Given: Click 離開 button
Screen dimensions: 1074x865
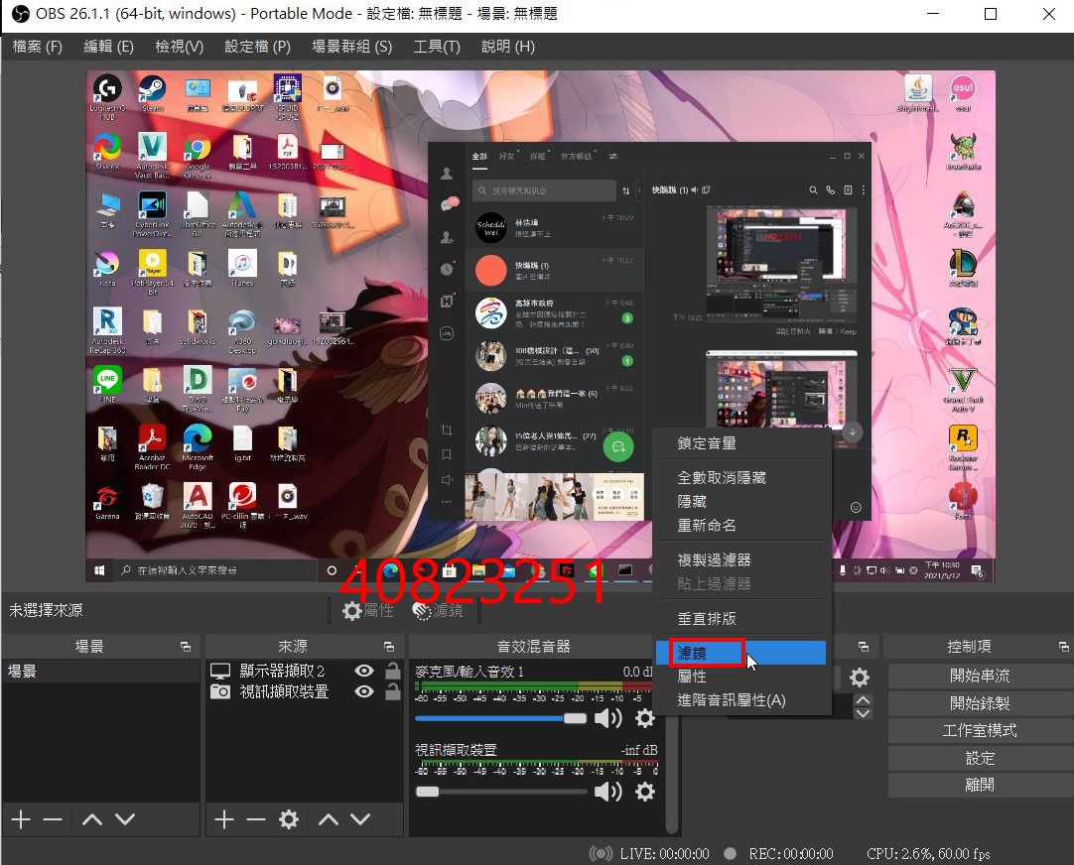Looking at the screenshot, I should [x=980, y=785].
